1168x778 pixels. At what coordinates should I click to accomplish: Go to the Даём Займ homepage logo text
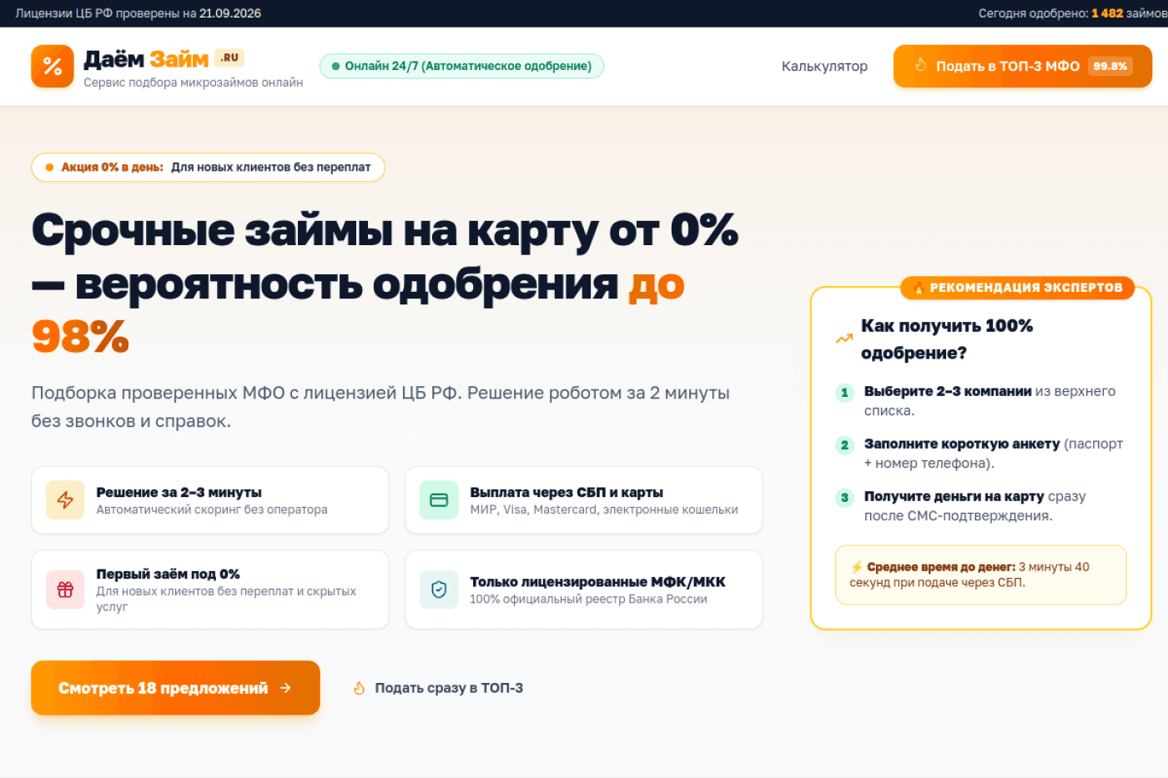146,59
